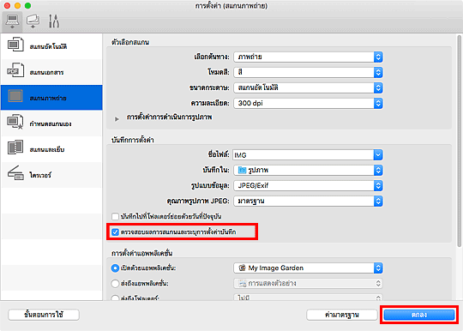Expand การตั้งค่าการดำเนินการรูปภาพ disclosure triangle

[117, 119]
